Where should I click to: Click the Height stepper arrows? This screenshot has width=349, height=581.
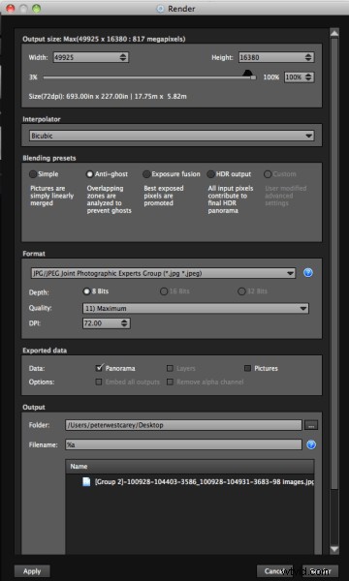tap(308, 57)
